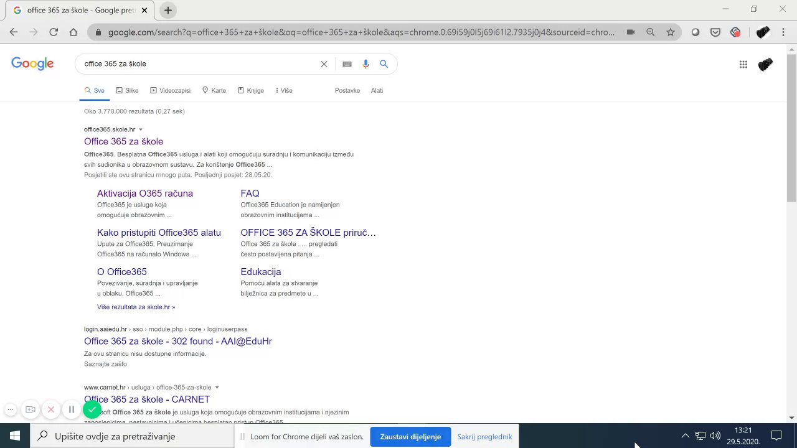Image resolution: width=797 pixels, height=448 pixels.
Task: Reload the current page
Action: click(54, 32)
